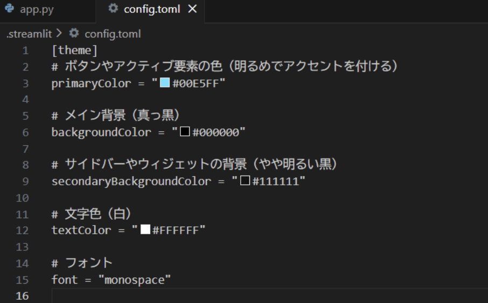Click the primaryColor key
This screenshot has height=303, width=488.
click(x=91, y=83)
